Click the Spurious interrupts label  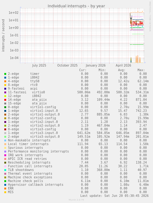[x=26, y=148]
